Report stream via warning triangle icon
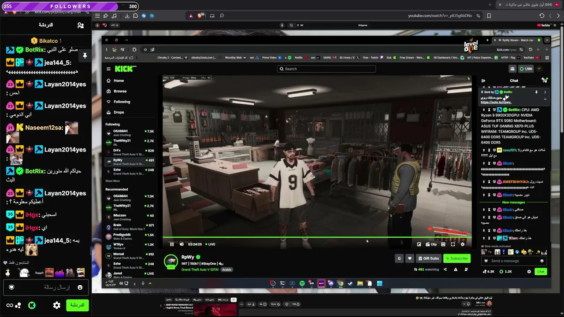This screenshot has width=564, height=317. pos(456,269)
